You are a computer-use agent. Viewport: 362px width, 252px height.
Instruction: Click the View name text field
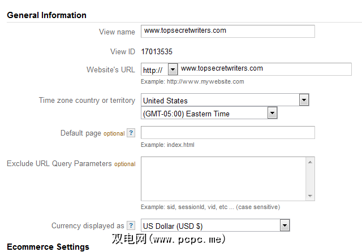pos(227,31)
